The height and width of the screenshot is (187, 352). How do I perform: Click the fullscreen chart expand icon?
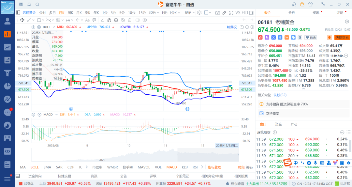231,13
